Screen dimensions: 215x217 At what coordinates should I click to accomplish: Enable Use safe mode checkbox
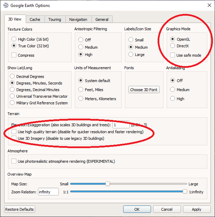pos(173,55)
